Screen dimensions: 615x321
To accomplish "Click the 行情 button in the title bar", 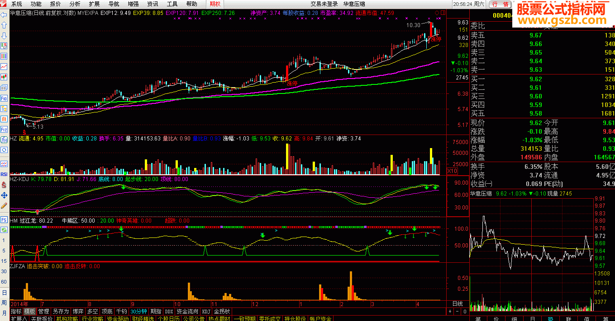I will 501,4.
